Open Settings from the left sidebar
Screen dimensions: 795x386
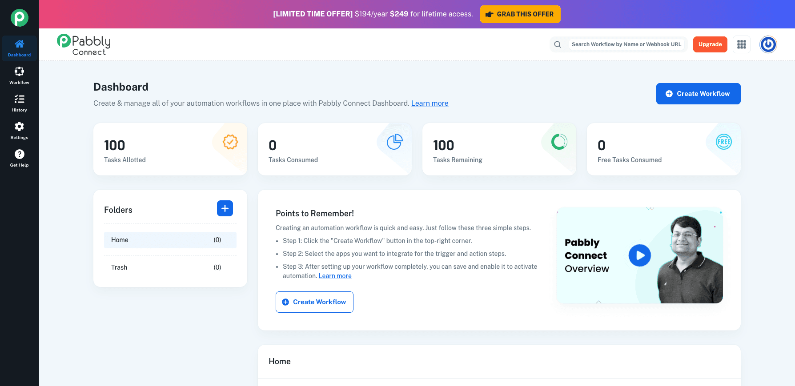[19, 130]
